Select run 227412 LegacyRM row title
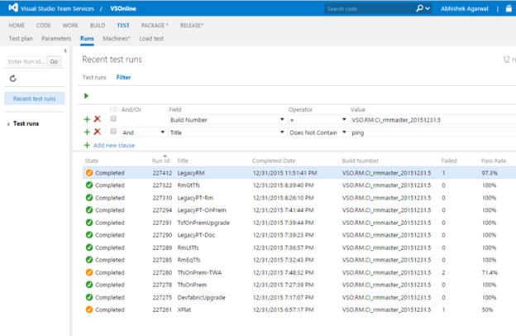The height and width of the screenshot is (336, 516). point(191,173)
